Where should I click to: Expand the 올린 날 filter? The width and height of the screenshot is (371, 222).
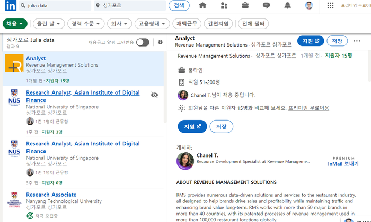pos(49,24)
